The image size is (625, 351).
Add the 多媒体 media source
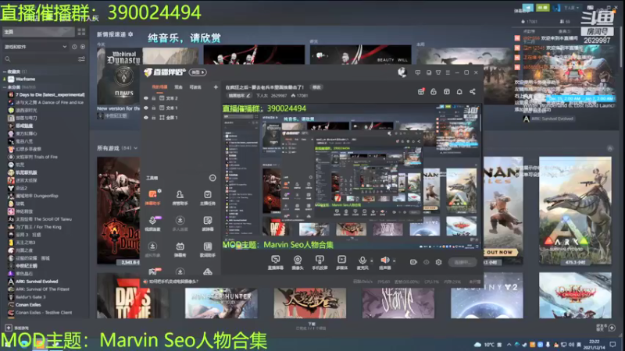coord(341,263)
